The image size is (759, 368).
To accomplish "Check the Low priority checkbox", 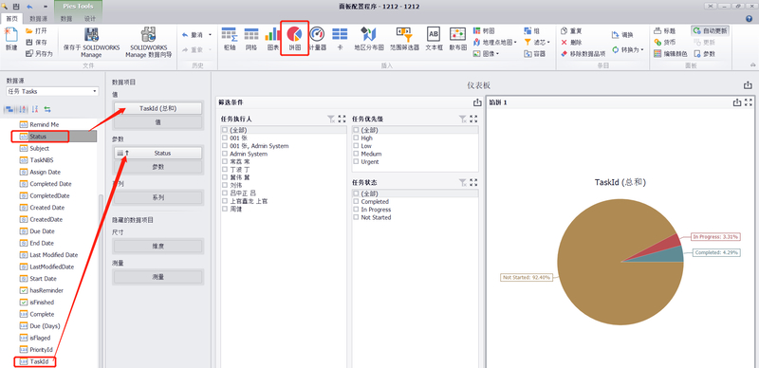I will pyautogui.click(x=356, y=146).
